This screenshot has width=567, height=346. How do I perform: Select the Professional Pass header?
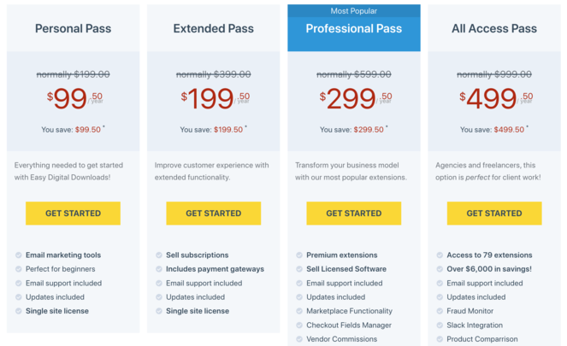[x=354, y=28]
